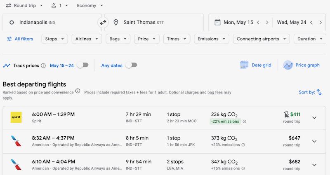This screenshot has height=175, width=330.
Task: Click the Track prices info icon
Action: tap(43, 65)
